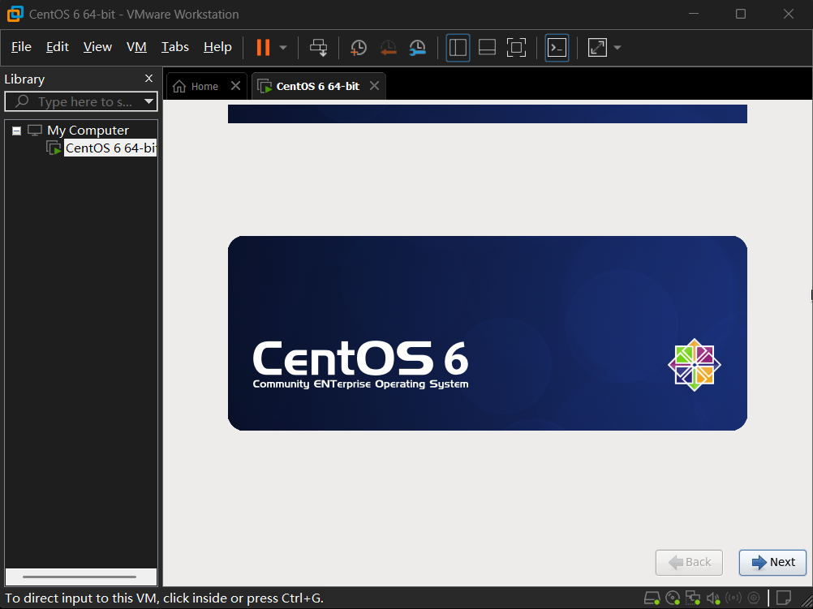
Task: Click the Send Ctrl+Alt+Del toolbar icon
Action: [318, 48]
